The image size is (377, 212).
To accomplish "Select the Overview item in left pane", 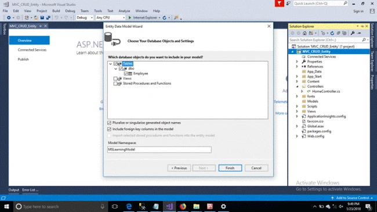I will pos(30,41).
